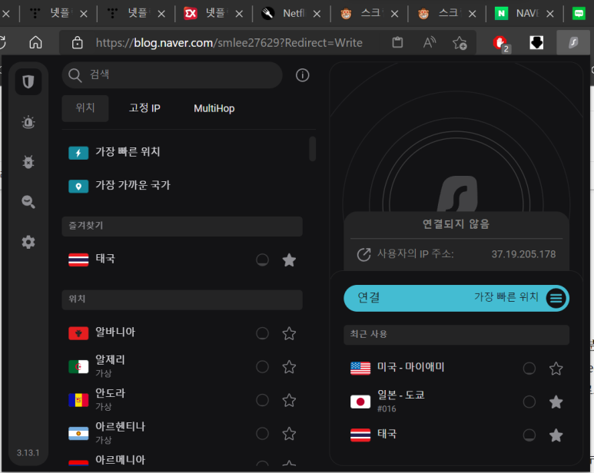Click the read aloud icon in address bar
The image size is (594, 473).
(x=430, y=43)
